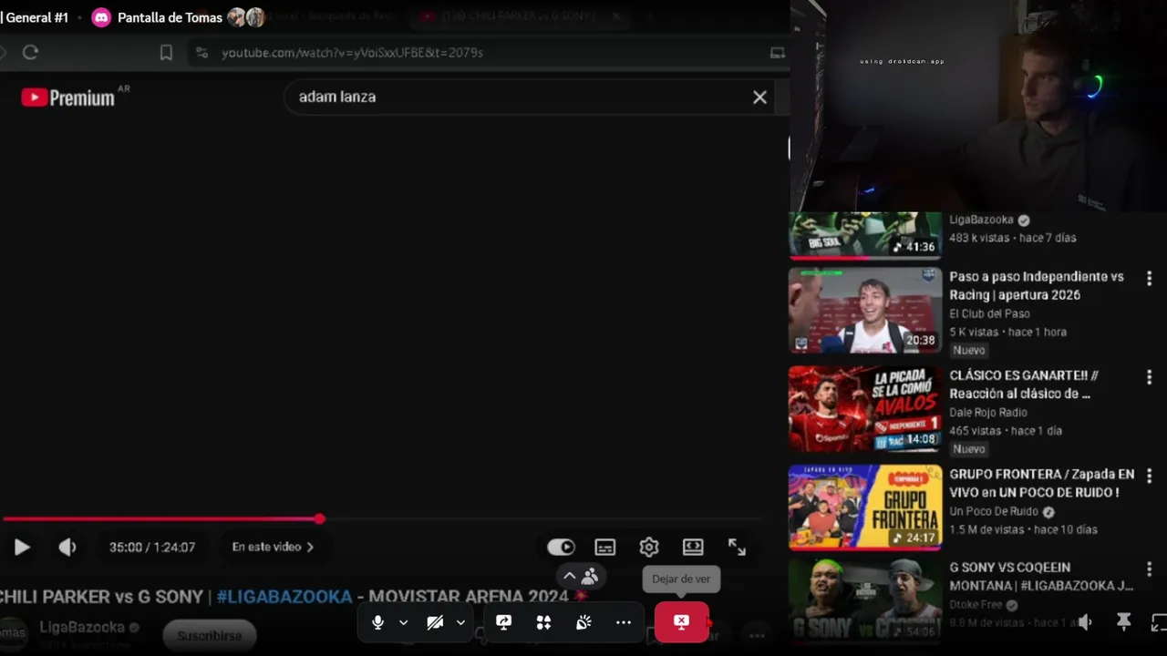This screenshot has height=656, width=1167.
Task: Expand the participants list chevron
Action: pyautogui.click(x=570, y=576)
